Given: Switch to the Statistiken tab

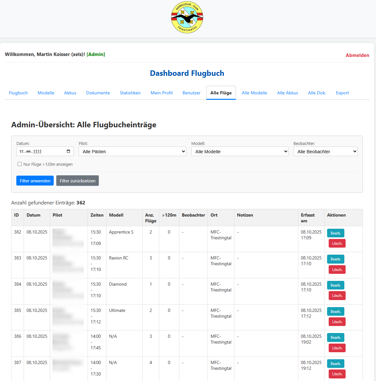Looking at the screenshot, I should tap(130, 93).
